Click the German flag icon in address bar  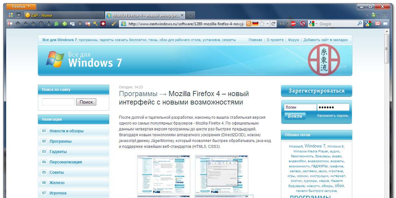[255, 24]
